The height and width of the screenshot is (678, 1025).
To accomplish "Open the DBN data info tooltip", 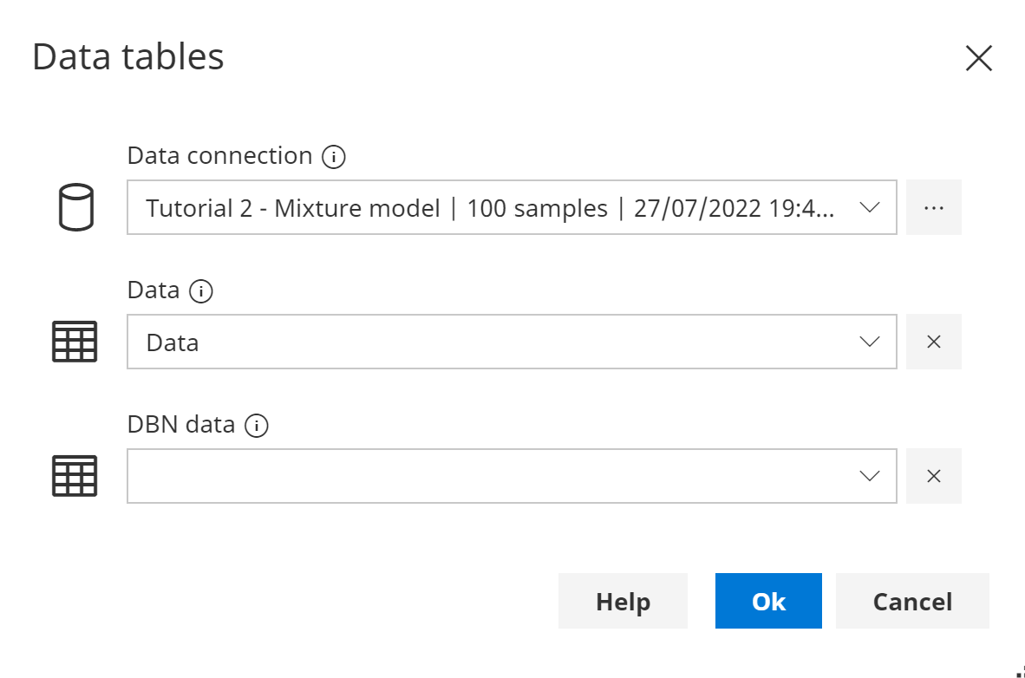I will point(257,425).
